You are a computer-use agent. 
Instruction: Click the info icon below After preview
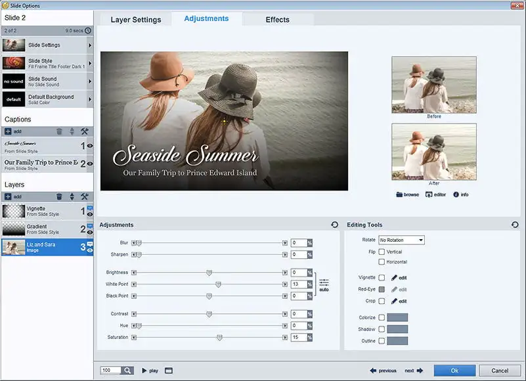[x=456, y=194]
